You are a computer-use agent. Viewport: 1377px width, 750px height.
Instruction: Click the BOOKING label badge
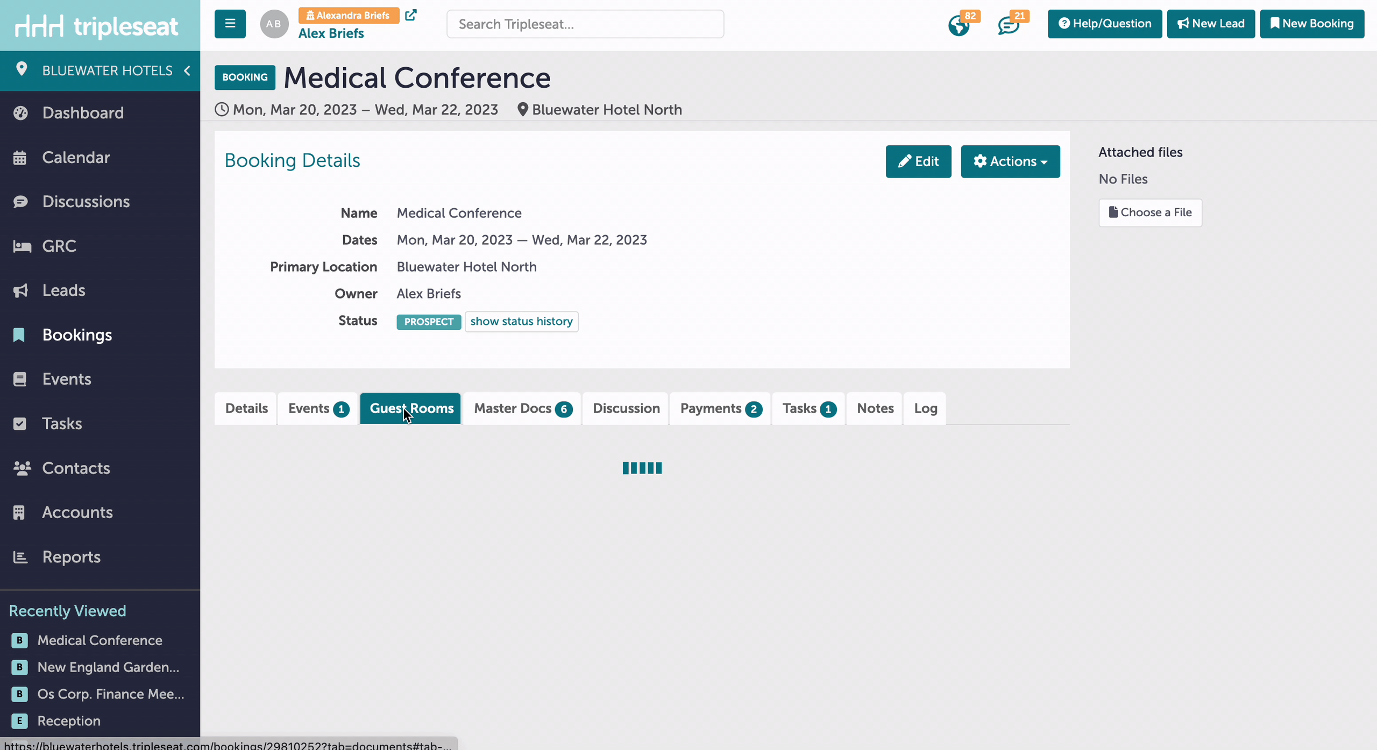245,77
